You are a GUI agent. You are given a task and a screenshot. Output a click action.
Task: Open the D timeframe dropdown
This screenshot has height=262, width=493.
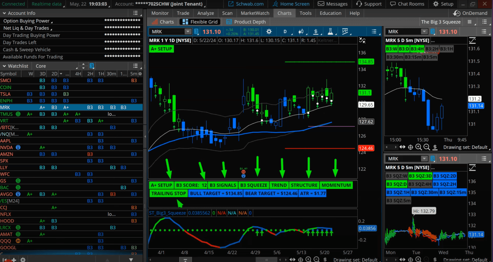click(285, 32)
